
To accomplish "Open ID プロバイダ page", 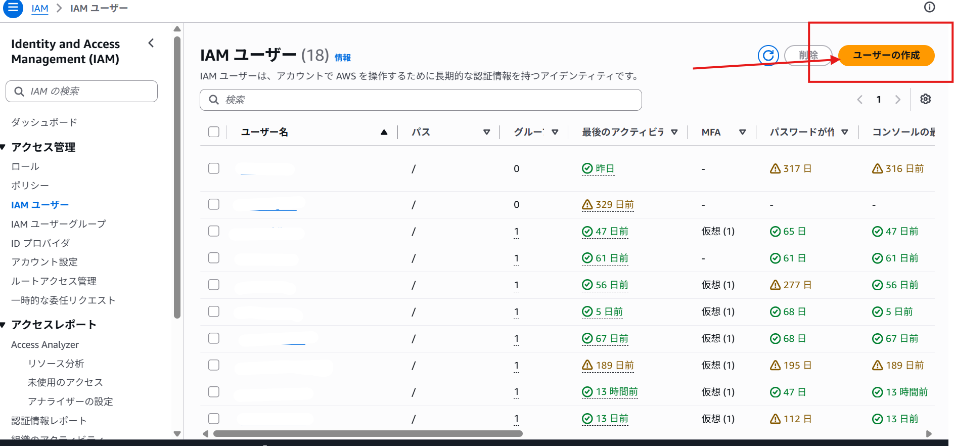I will coord(40,243).
